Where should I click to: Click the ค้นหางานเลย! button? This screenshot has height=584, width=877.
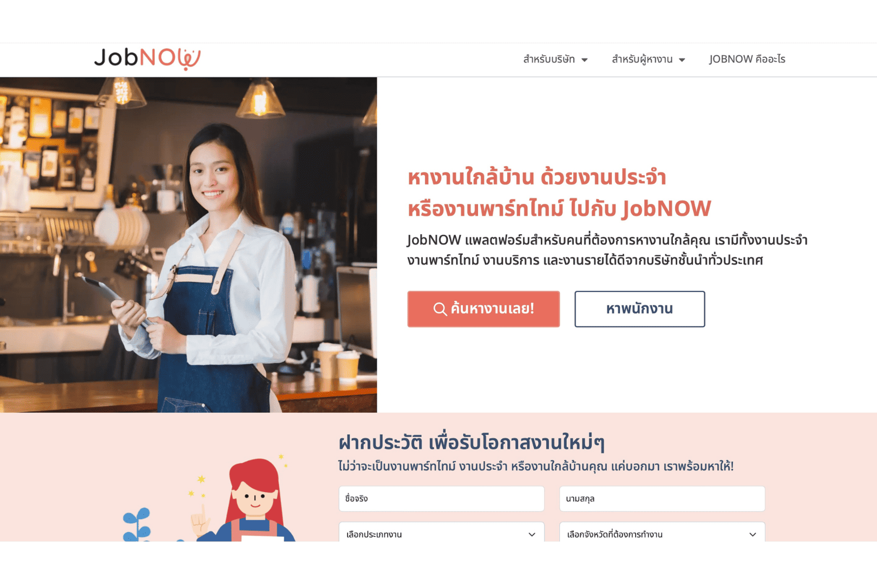click(483, 309)
